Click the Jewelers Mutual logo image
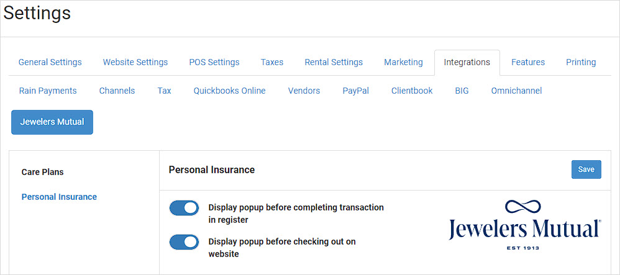 tap(525, 225)
